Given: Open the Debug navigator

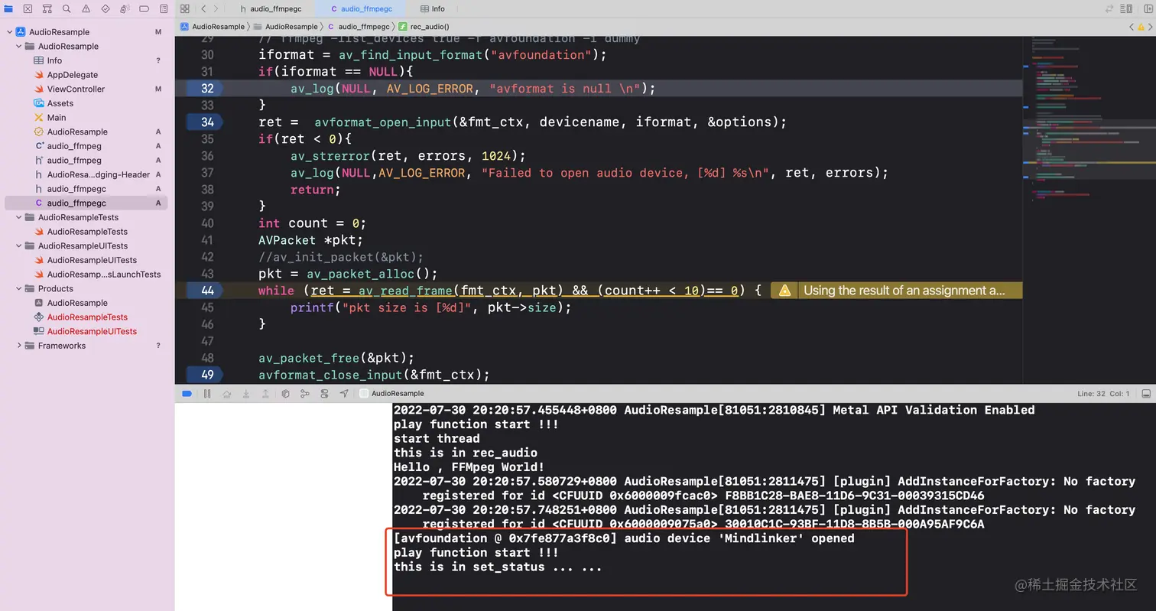Looking at the screenshot, I should pos(125,9).
